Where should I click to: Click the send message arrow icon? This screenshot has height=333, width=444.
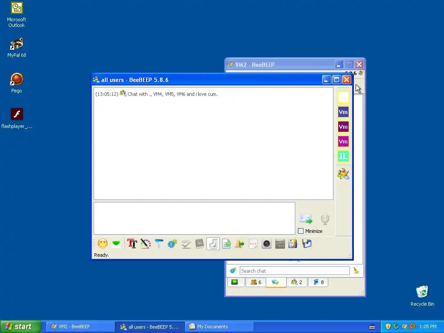(x=306, y=219)
